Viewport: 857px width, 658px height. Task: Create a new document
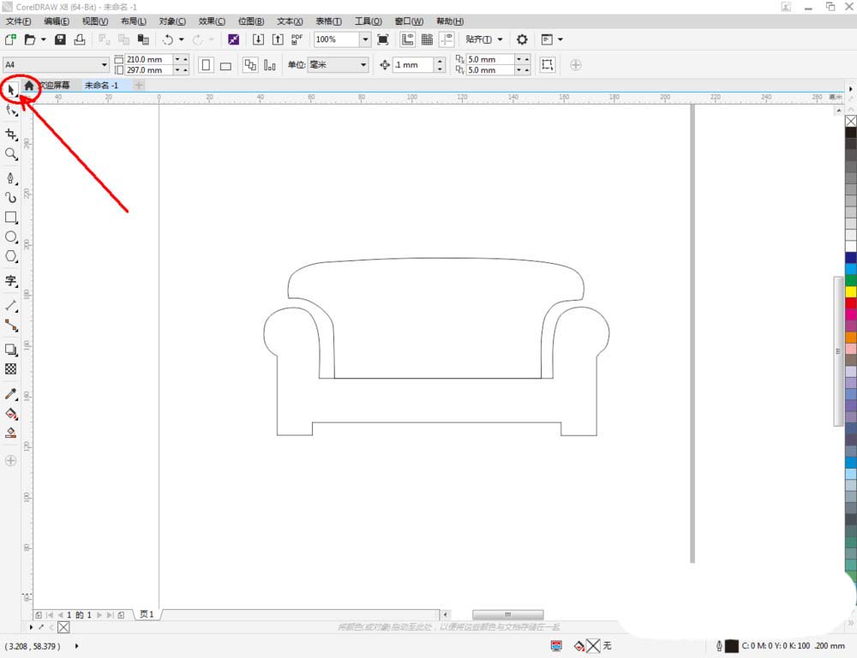[x=10, y=39]
